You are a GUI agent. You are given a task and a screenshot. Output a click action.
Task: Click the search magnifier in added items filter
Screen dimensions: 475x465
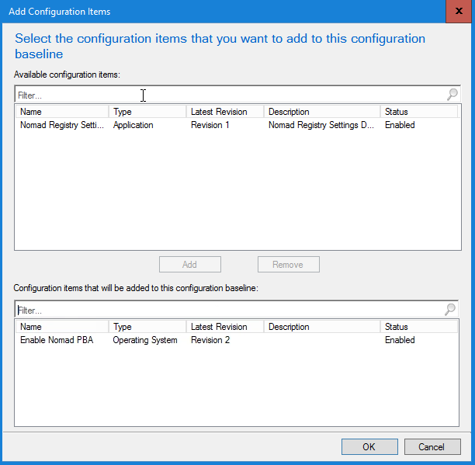click(450, 310)
